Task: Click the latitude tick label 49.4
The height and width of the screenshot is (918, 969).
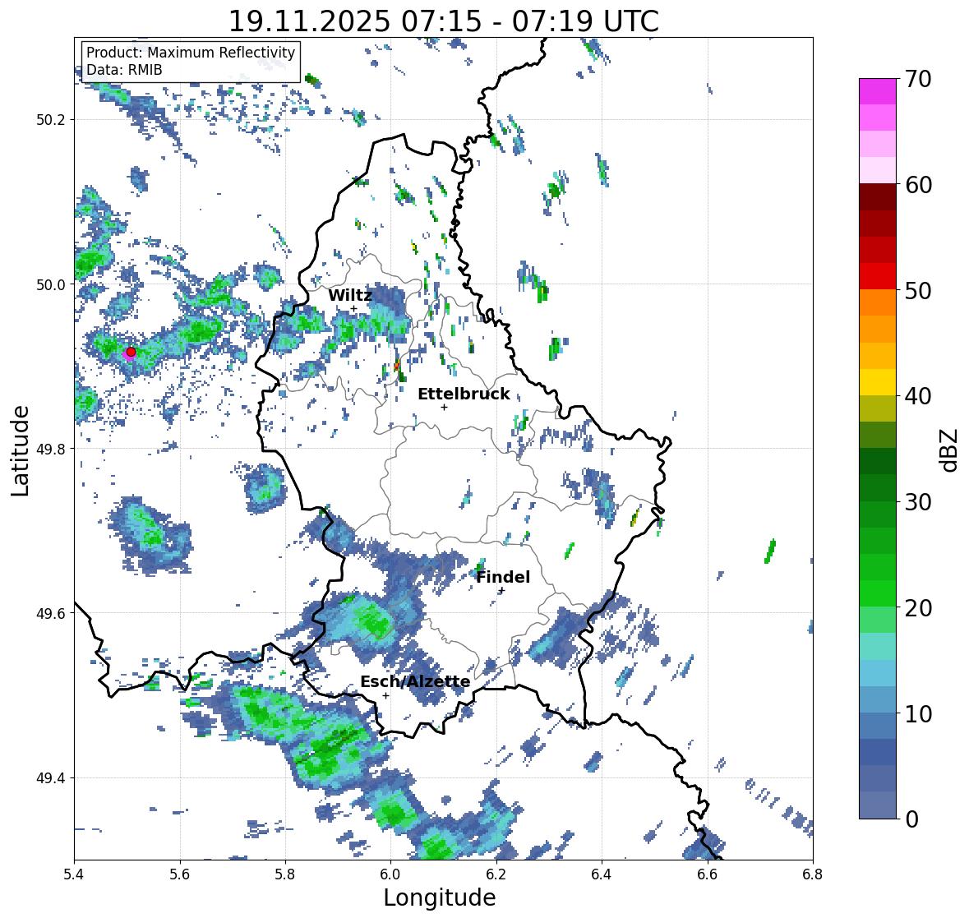Action: (x=51, y=777)
